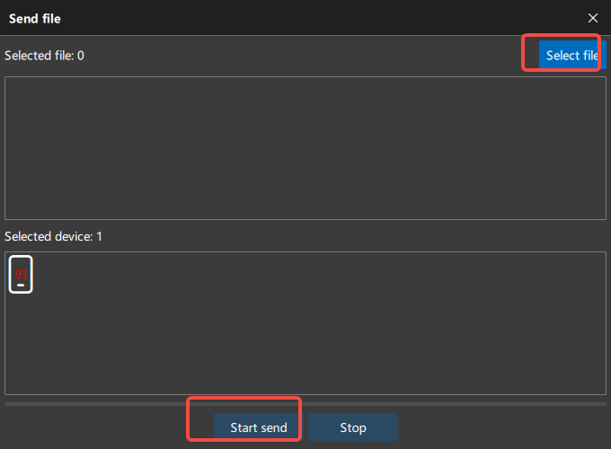Halt the transfer using Stop
Screen dimensions: 611x449
353,427
